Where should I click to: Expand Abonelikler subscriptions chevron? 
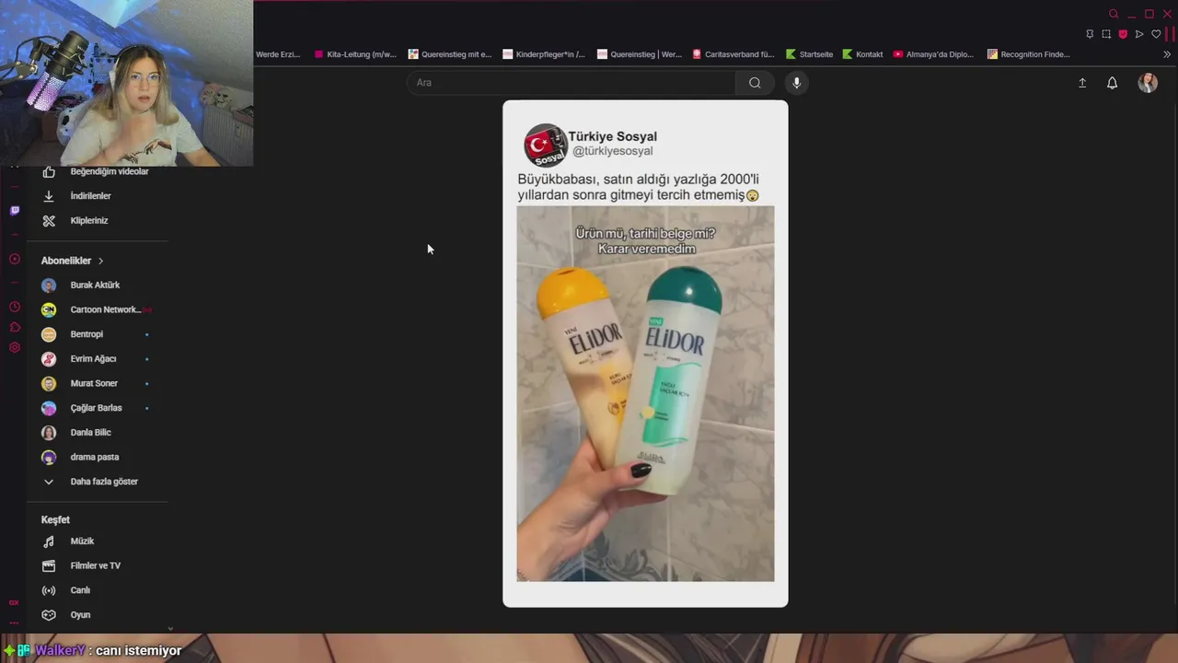pyautogui.click(x=100, y=261)
